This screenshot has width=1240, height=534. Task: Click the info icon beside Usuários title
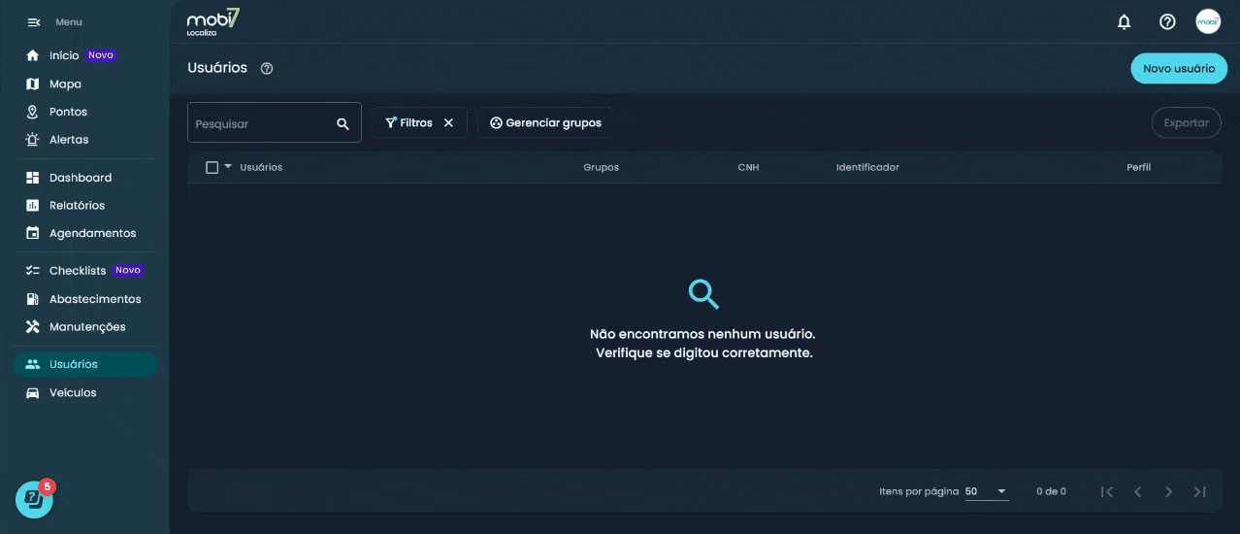coord(267,69)
